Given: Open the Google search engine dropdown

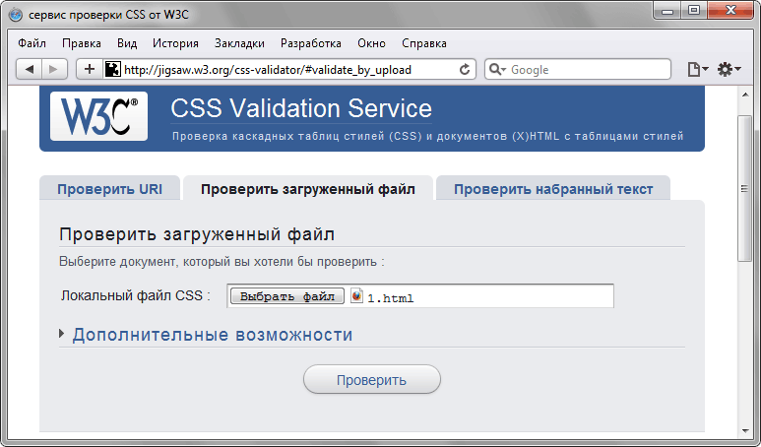Looking at the screenshot, I should click(x=497, y=70).
